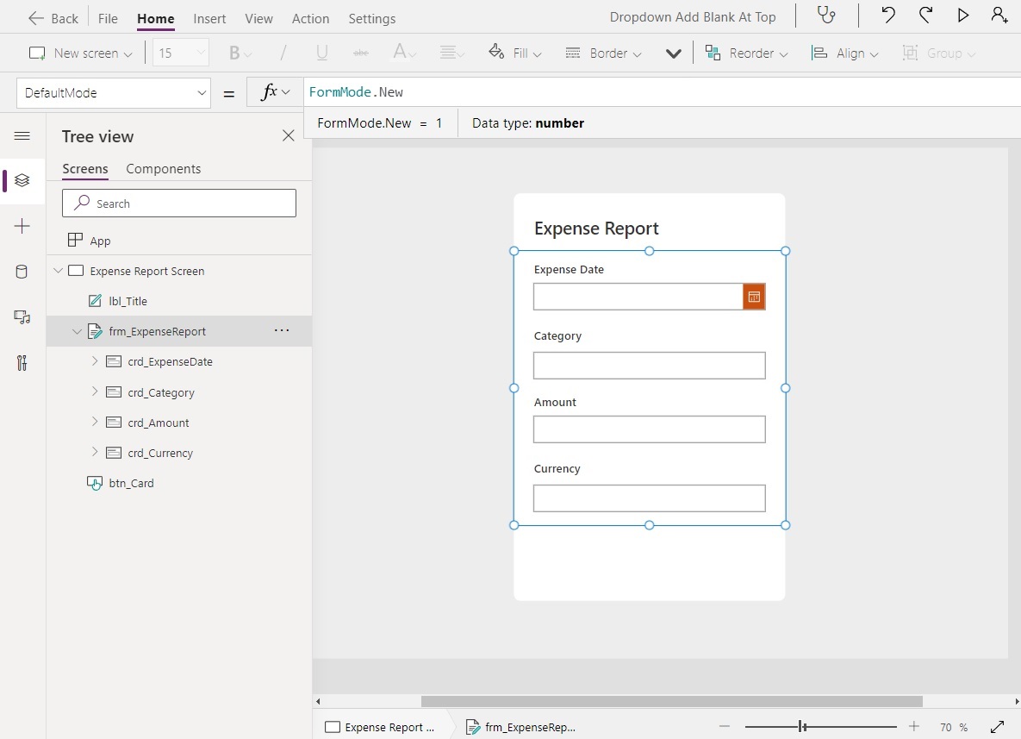Toggle underline formatting

pos(321,53)
